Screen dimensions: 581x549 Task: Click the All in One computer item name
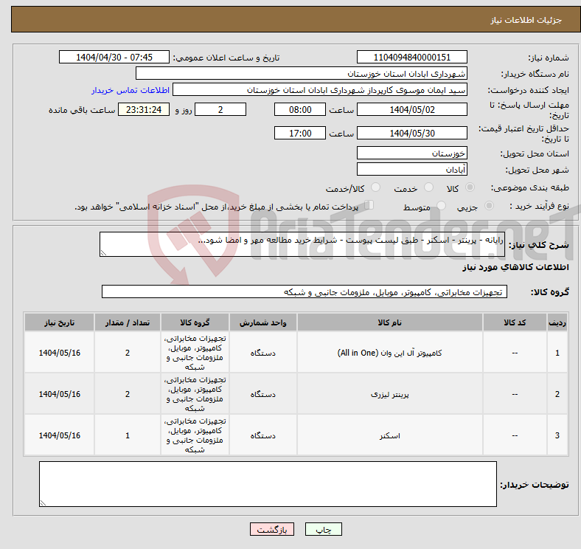pyautogui.click(x=390, y=353)
